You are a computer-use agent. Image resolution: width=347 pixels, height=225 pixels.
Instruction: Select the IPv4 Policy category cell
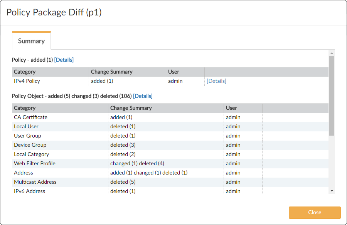[x=27, y=81]
